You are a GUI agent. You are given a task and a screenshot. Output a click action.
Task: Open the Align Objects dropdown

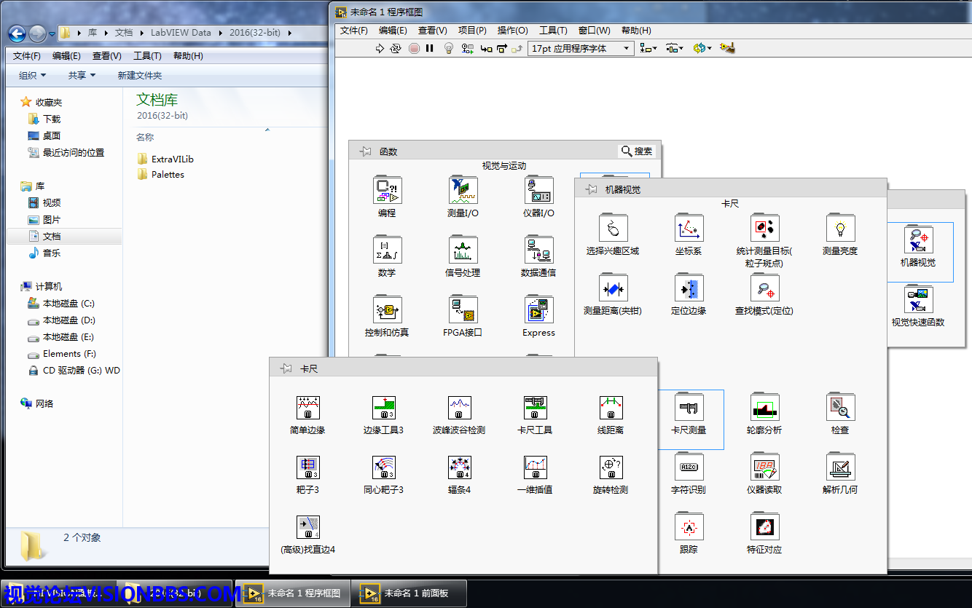tap(648, 49)
